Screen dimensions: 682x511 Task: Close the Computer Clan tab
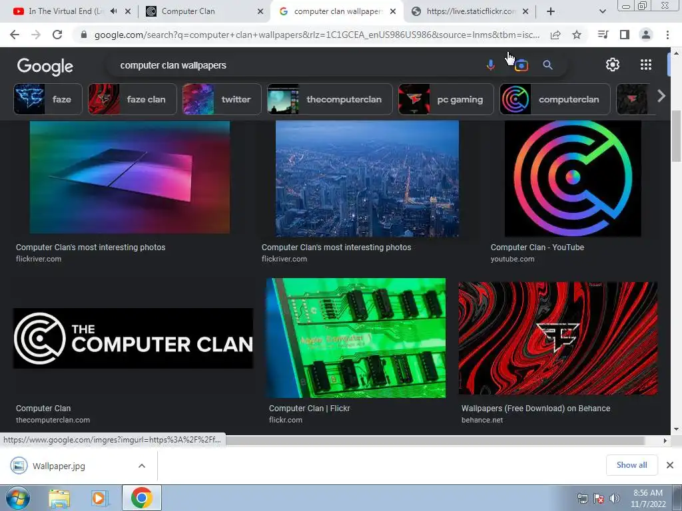[x=260, y=11]
